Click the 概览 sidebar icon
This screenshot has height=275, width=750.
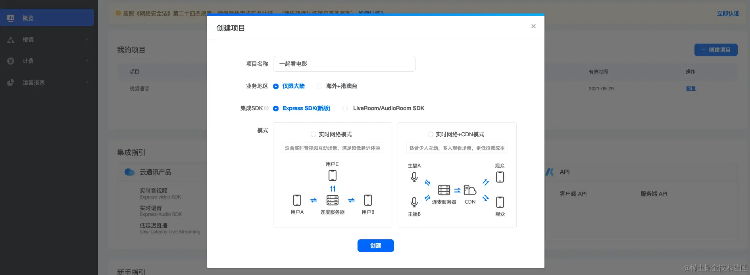click(x=11, y=18)
